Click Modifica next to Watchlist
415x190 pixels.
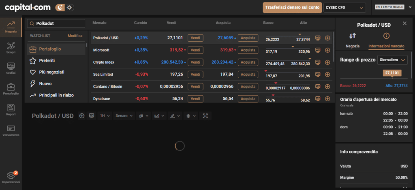tap(75, 36)
